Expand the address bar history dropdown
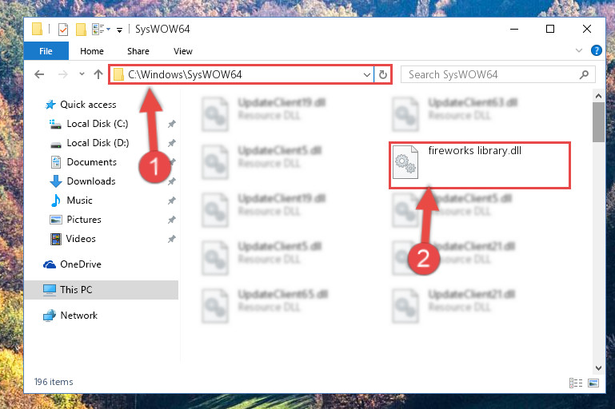This screenshot has width=615, height=409. click(x=367, y=74)
